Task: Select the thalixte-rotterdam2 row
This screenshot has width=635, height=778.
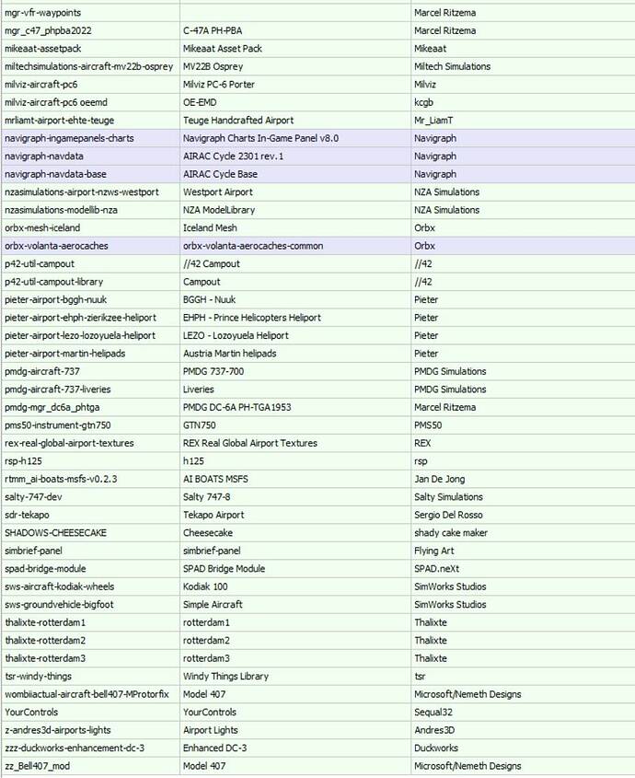Action: (x=317, y=641)
